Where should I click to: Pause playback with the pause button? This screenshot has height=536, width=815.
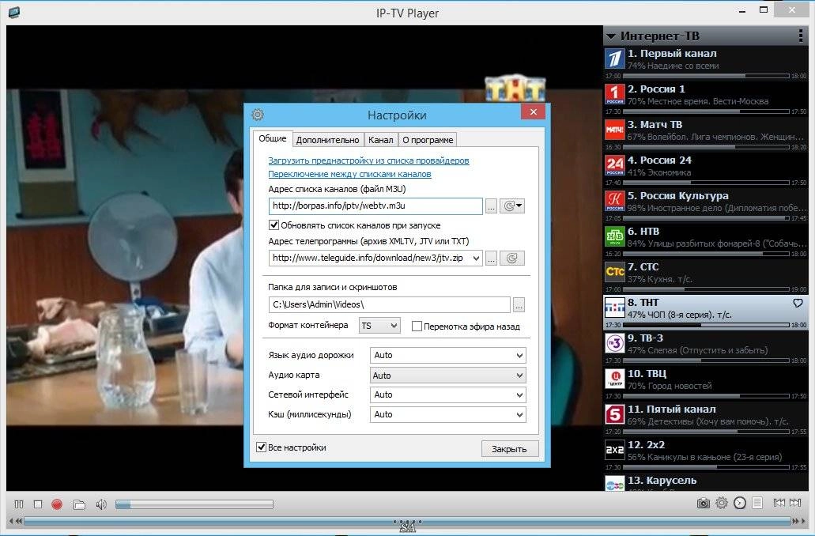[x=19, y=504]
